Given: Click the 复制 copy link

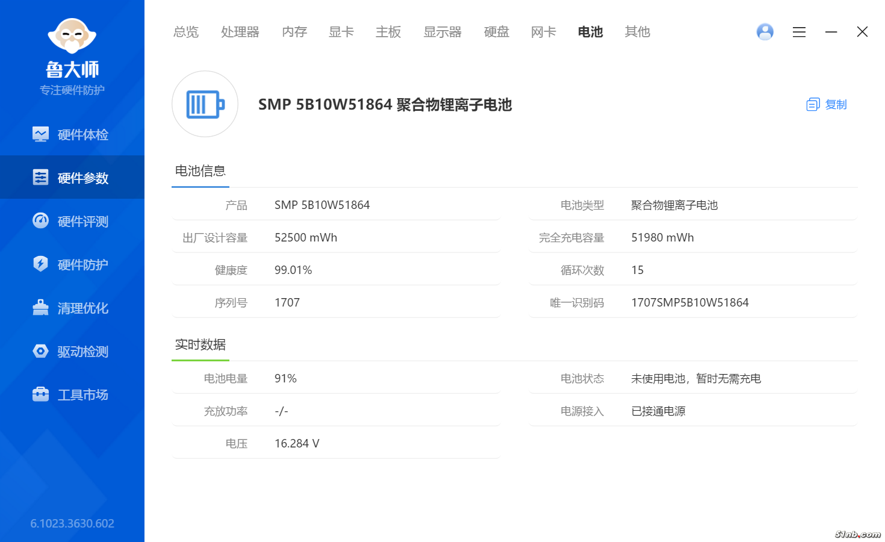Looking at the screenshot, I should [x=836, y=104].
